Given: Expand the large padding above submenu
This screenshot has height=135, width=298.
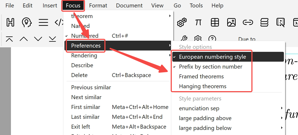Looking at the screenshot, I should 228,118.
